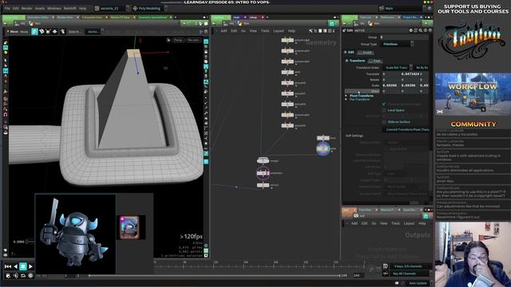Select the Sculpt radio tab
The width and height of the screenshot is (511, 287).
[x=366, y=53]
